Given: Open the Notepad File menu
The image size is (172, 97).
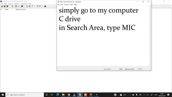Looking at the screenshot, I should tap(58, 5).
